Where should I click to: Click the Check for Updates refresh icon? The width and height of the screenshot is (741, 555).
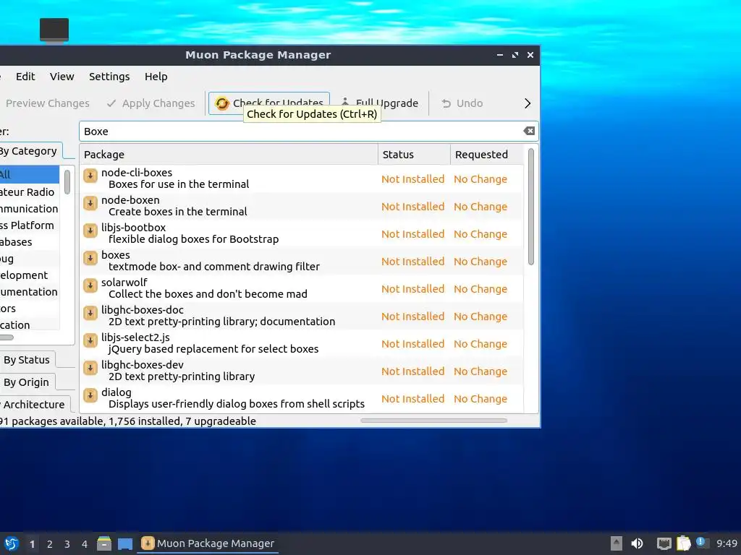pos(221,103)
